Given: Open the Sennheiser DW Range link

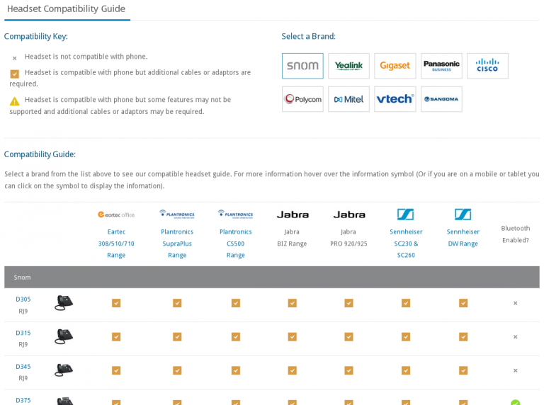Looking at the screenshot, I should coord(463,237).
